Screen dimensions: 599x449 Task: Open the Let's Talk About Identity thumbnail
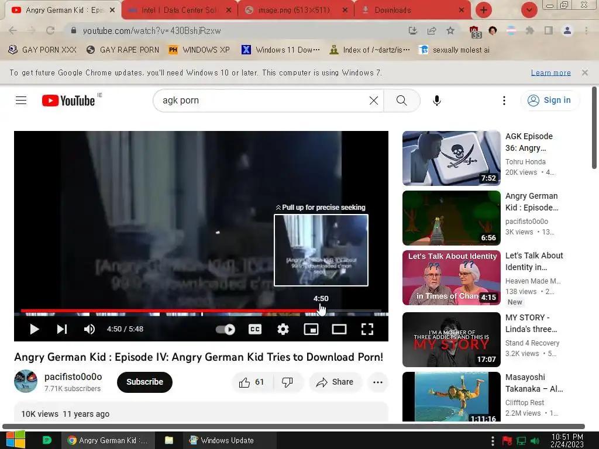point(452,278)
